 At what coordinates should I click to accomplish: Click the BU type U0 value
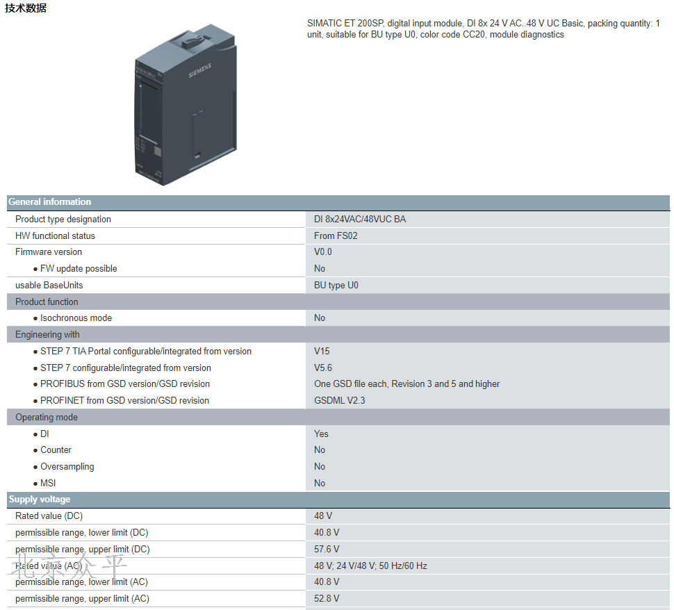(336, 285)
